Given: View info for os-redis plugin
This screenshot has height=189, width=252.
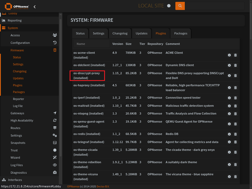Looking at the screenshot, I should 229,134.
